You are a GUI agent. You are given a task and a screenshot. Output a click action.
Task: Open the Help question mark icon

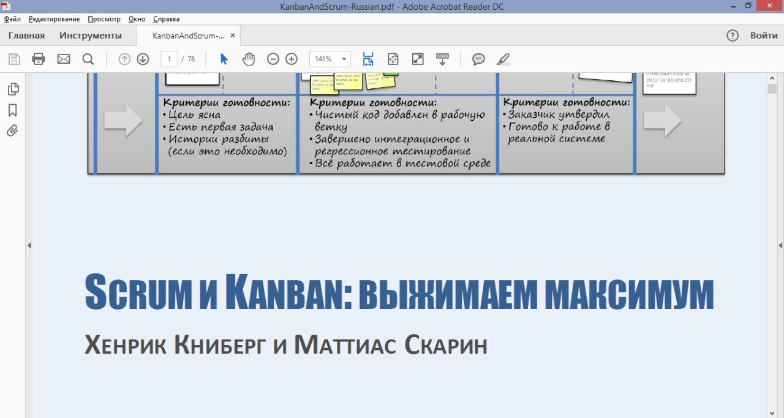click(x=733, y=36)
